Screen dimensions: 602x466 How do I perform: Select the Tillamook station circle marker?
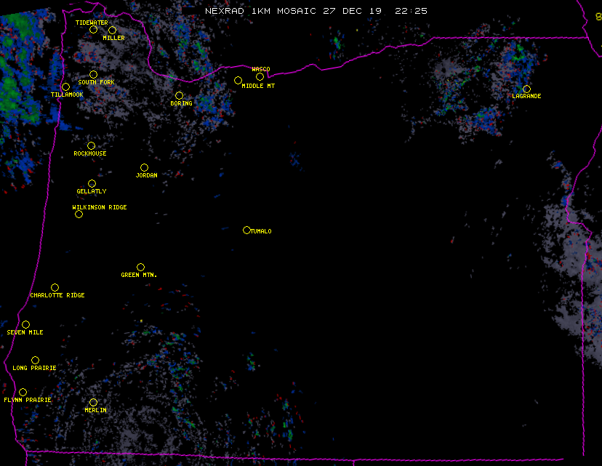point(65,87)
